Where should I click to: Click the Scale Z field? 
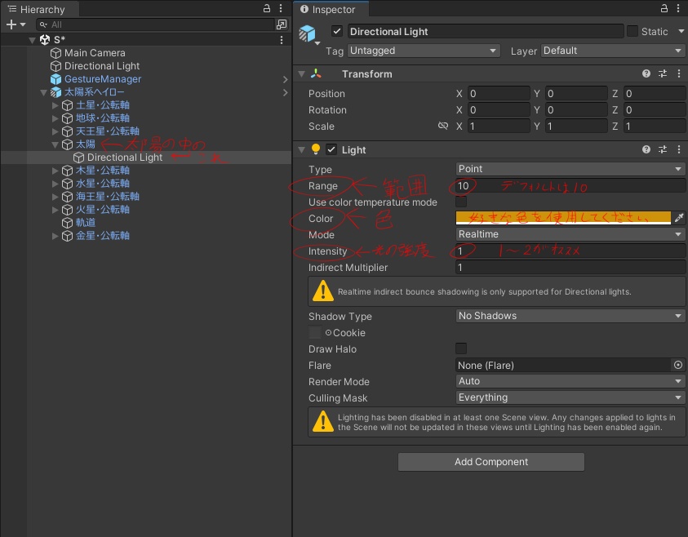655,126
